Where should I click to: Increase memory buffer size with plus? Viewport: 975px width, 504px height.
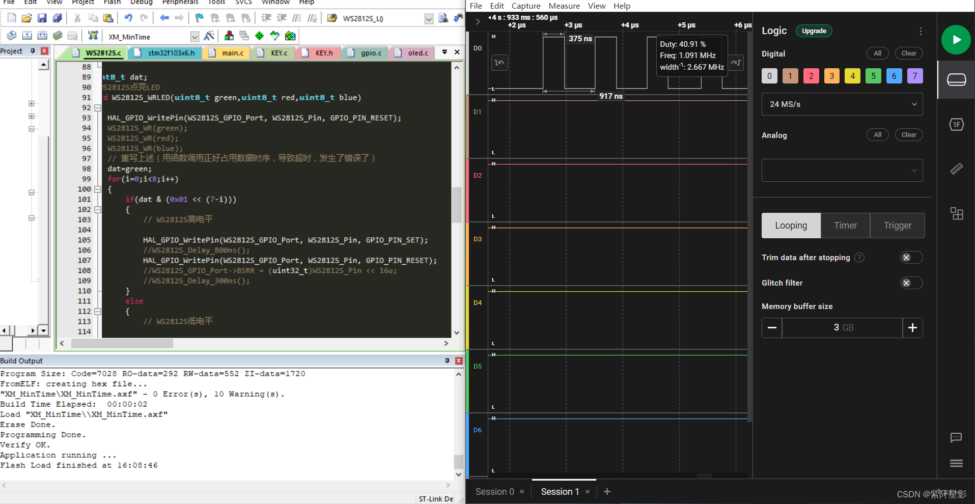pos(912,328)
